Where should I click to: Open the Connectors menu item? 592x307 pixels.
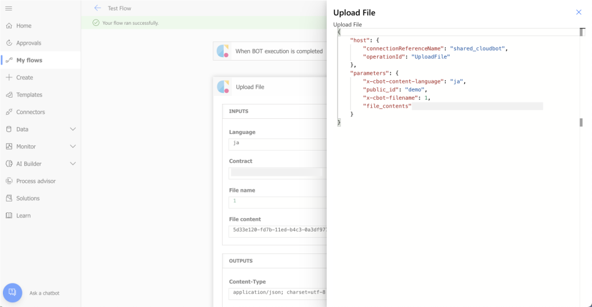pos(40,112)
